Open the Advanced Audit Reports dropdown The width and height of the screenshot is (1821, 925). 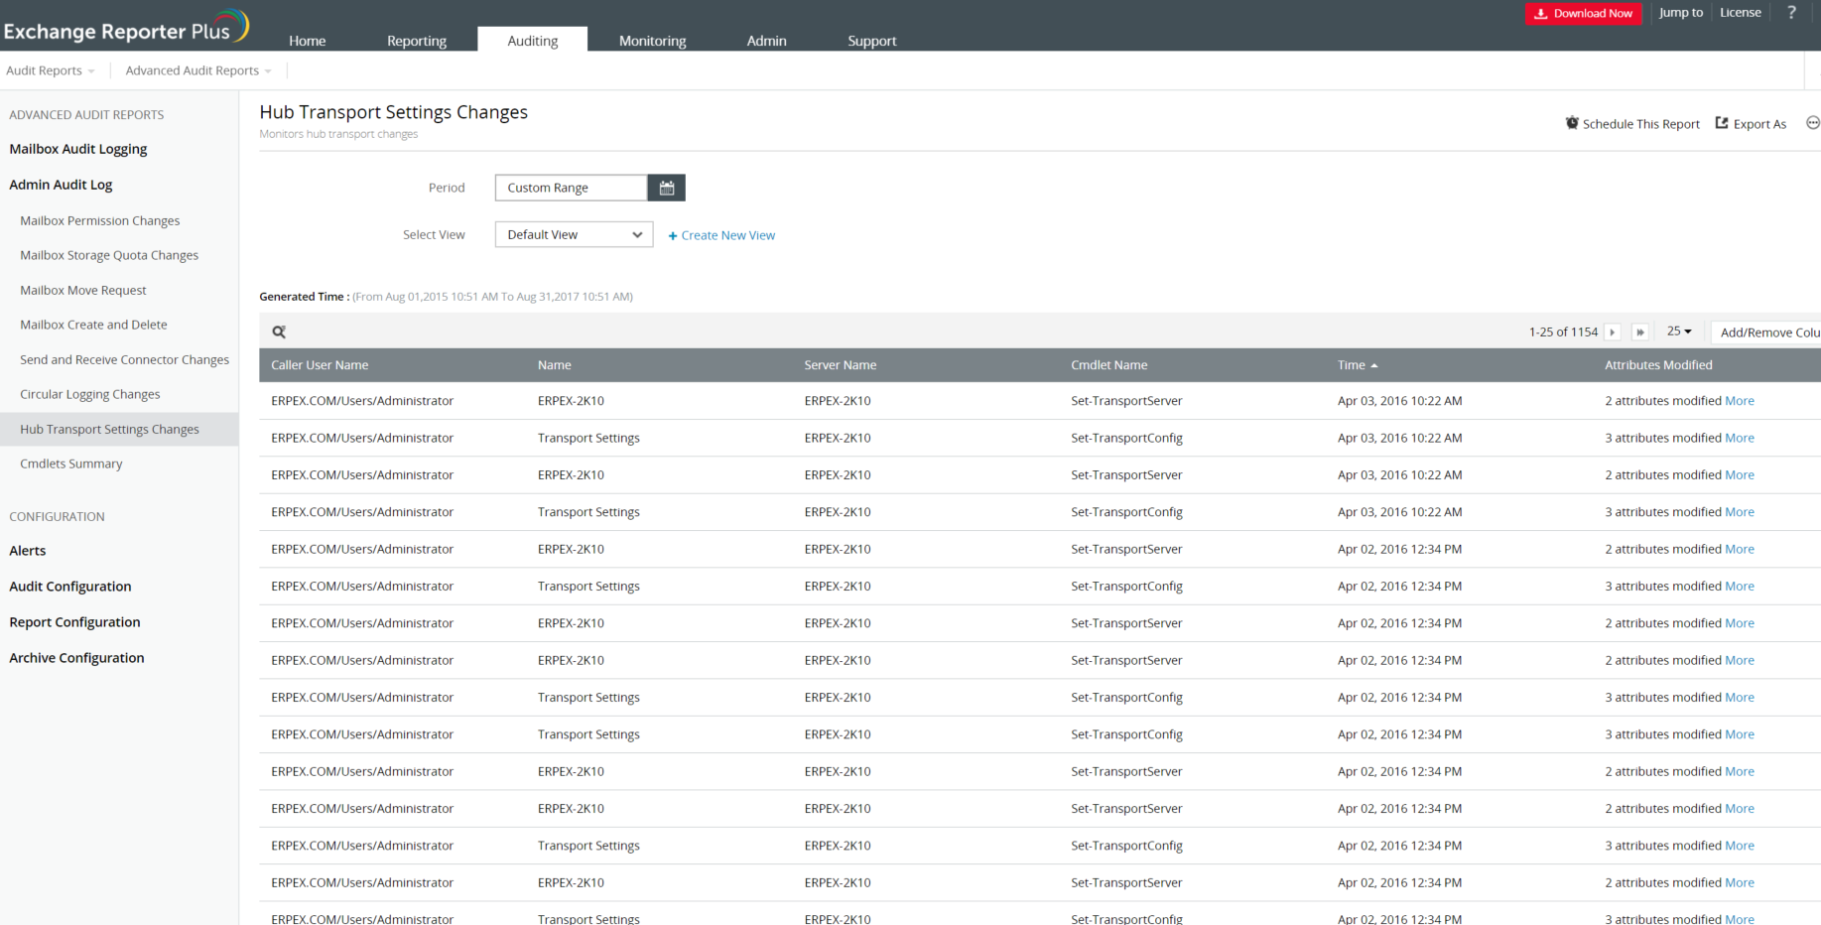[x=197, y=70]
